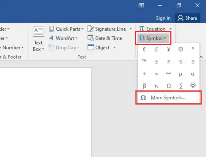Expand the Signature Line dropdown arrow
Viewport: 206px width, 157px height.
(x=131, y=29)
